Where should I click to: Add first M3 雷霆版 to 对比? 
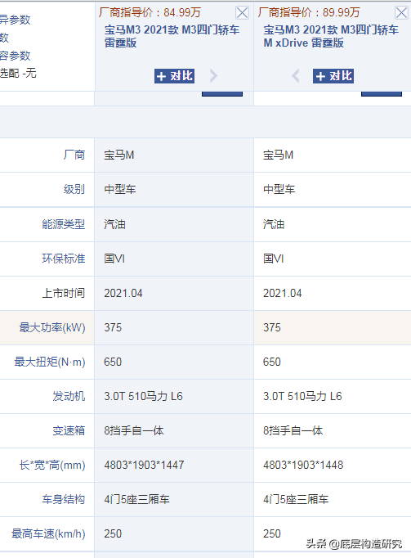[x=174, y=76]
